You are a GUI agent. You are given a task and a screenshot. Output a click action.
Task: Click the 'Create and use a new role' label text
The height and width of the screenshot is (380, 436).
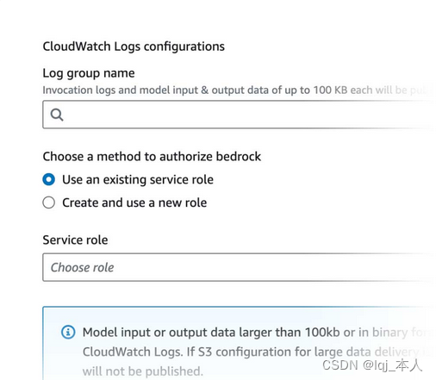click(x=134, y=202)
